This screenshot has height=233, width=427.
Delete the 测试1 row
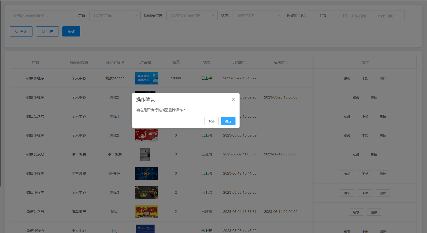click(383, 117)
